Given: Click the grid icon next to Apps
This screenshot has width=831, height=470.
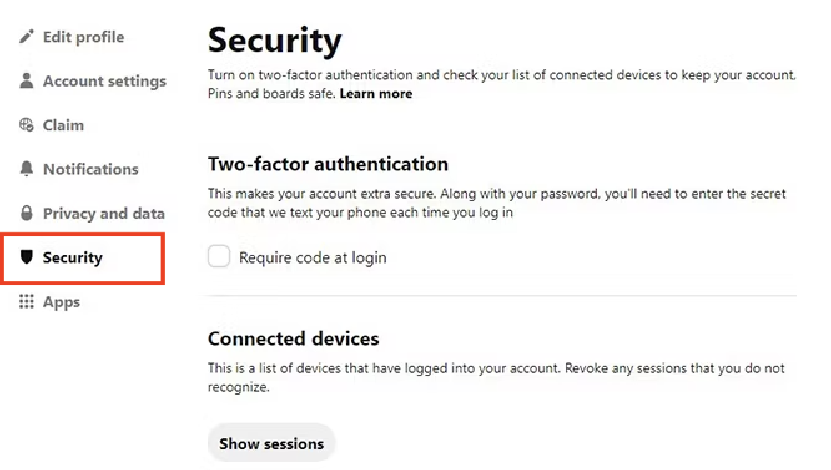Looking at the screenshot, I should tap(26, 302).
